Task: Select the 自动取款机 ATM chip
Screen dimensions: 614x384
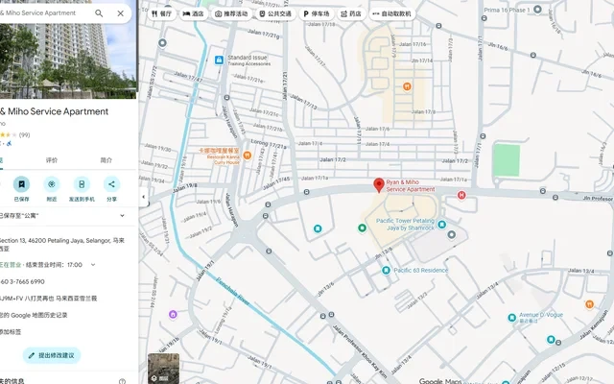Action: click(x=392, y=13)
